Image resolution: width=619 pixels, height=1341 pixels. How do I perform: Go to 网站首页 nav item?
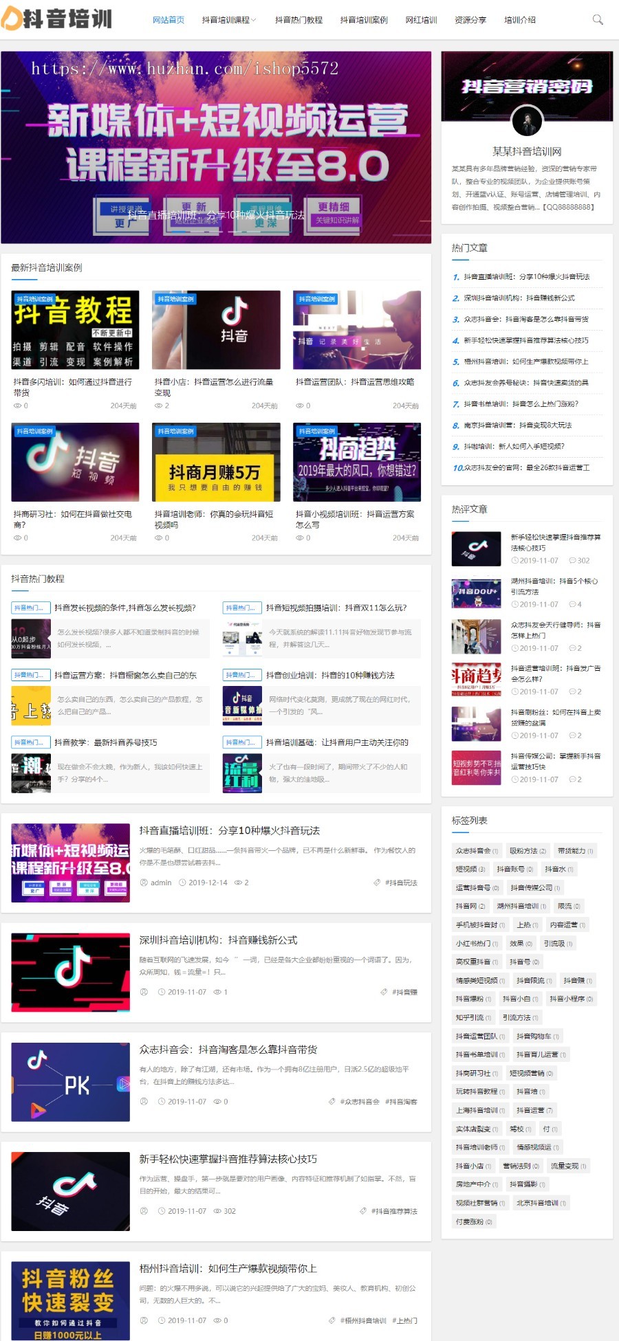(169, 20)
